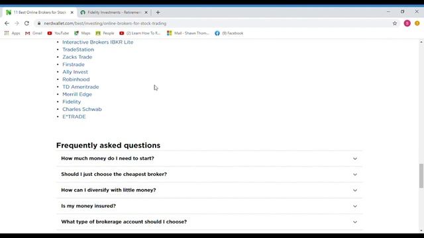Click the scrollbar down arrow
The image size is (424, 238).
421,231
